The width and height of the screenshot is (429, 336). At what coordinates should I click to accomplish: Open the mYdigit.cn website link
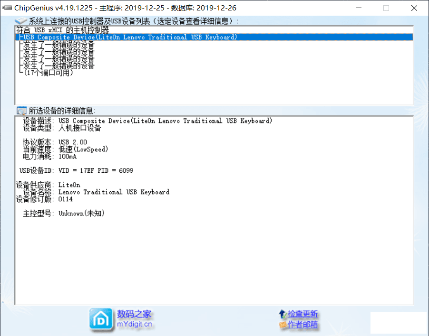point(134,324)
